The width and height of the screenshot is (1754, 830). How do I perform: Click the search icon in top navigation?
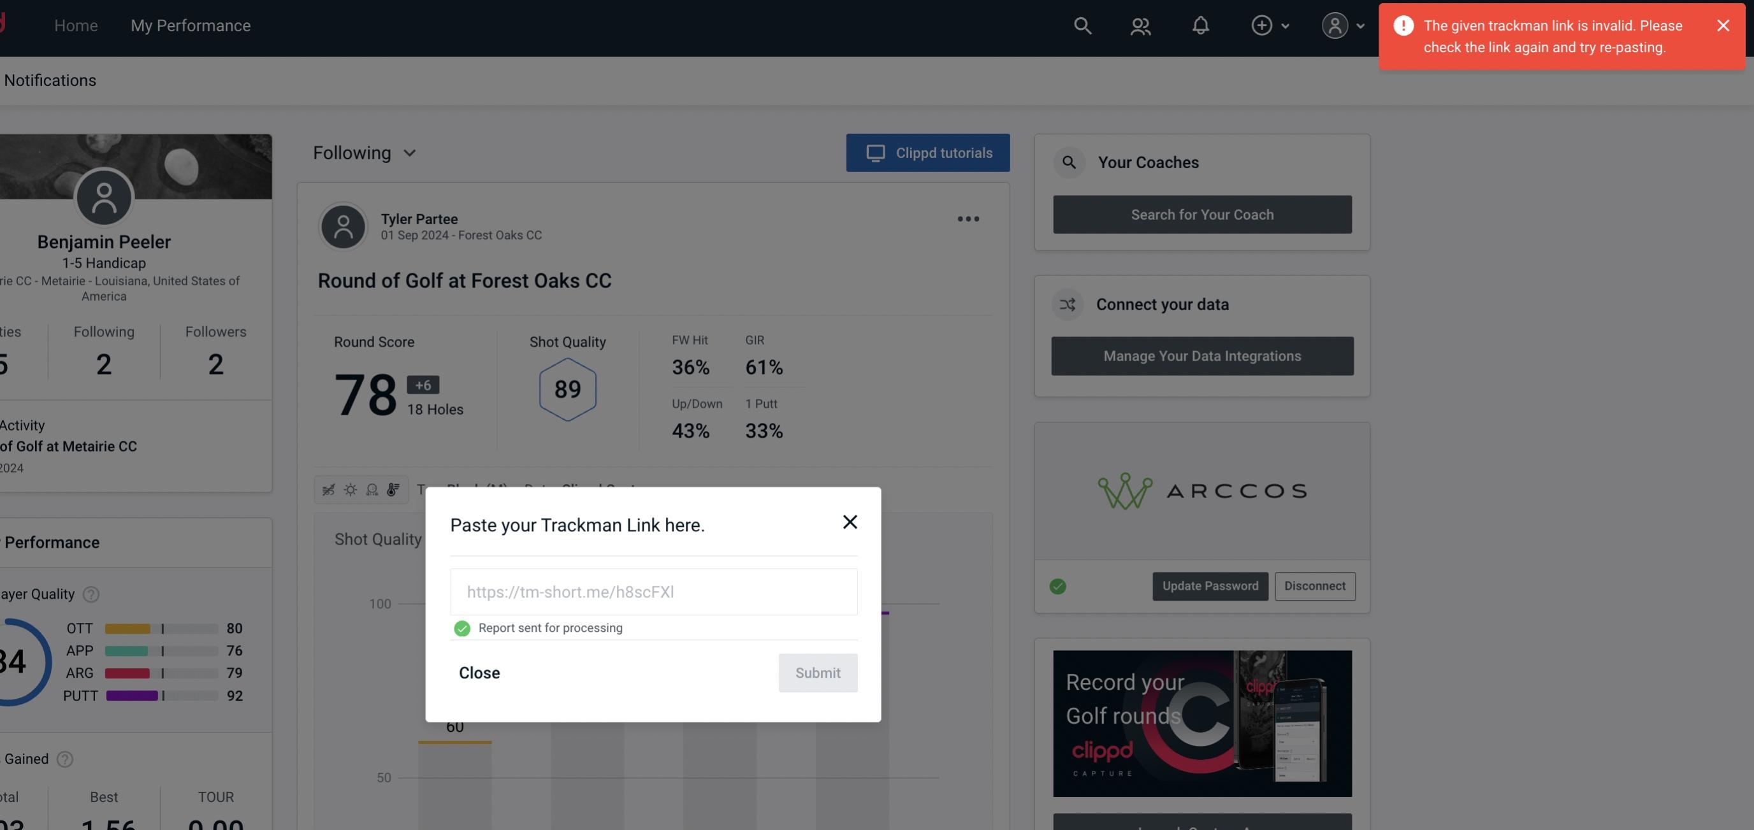(x=1082, y=25)
